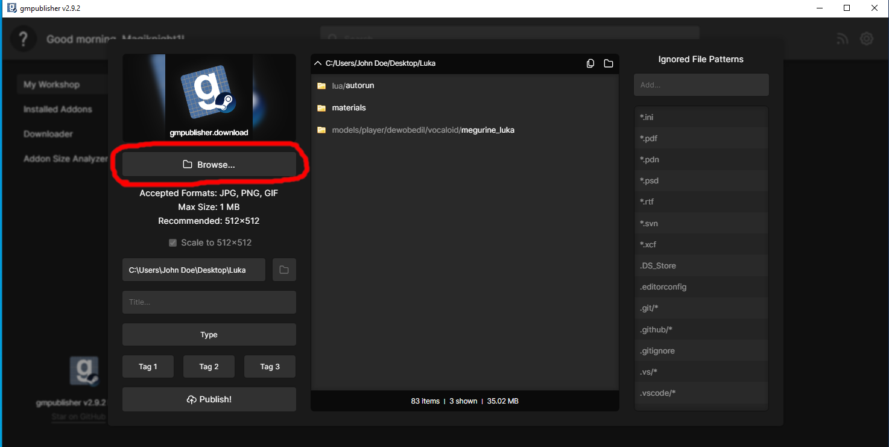The height and width of the screenshot is (447, 889).
Task: Select the *.pdf ignored pattern
Action: click(x=701, y=138)
